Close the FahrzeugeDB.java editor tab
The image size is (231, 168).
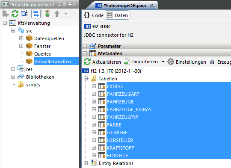point(152,6)
